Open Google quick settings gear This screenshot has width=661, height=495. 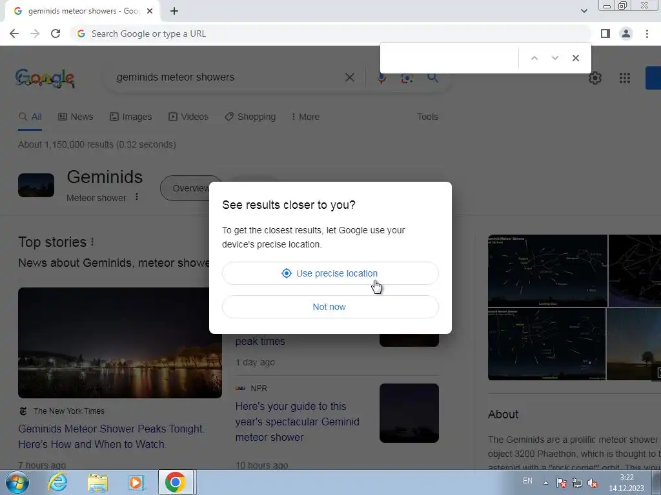(595, 78)
